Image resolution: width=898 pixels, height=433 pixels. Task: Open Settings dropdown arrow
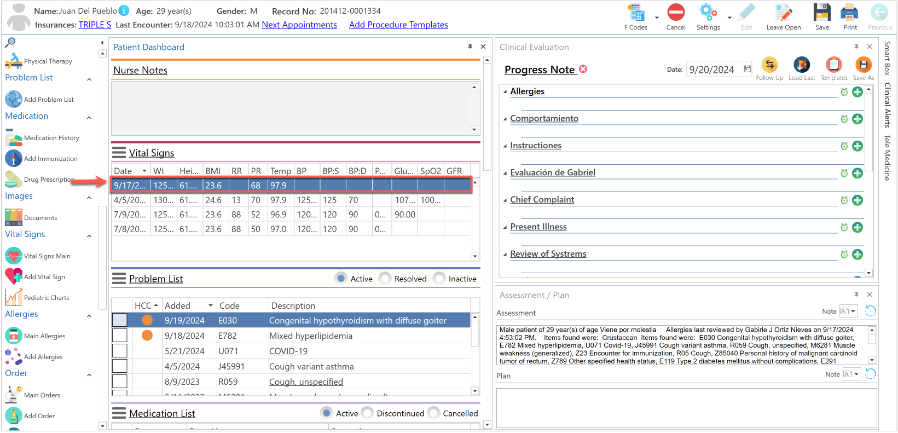[729, 18]
